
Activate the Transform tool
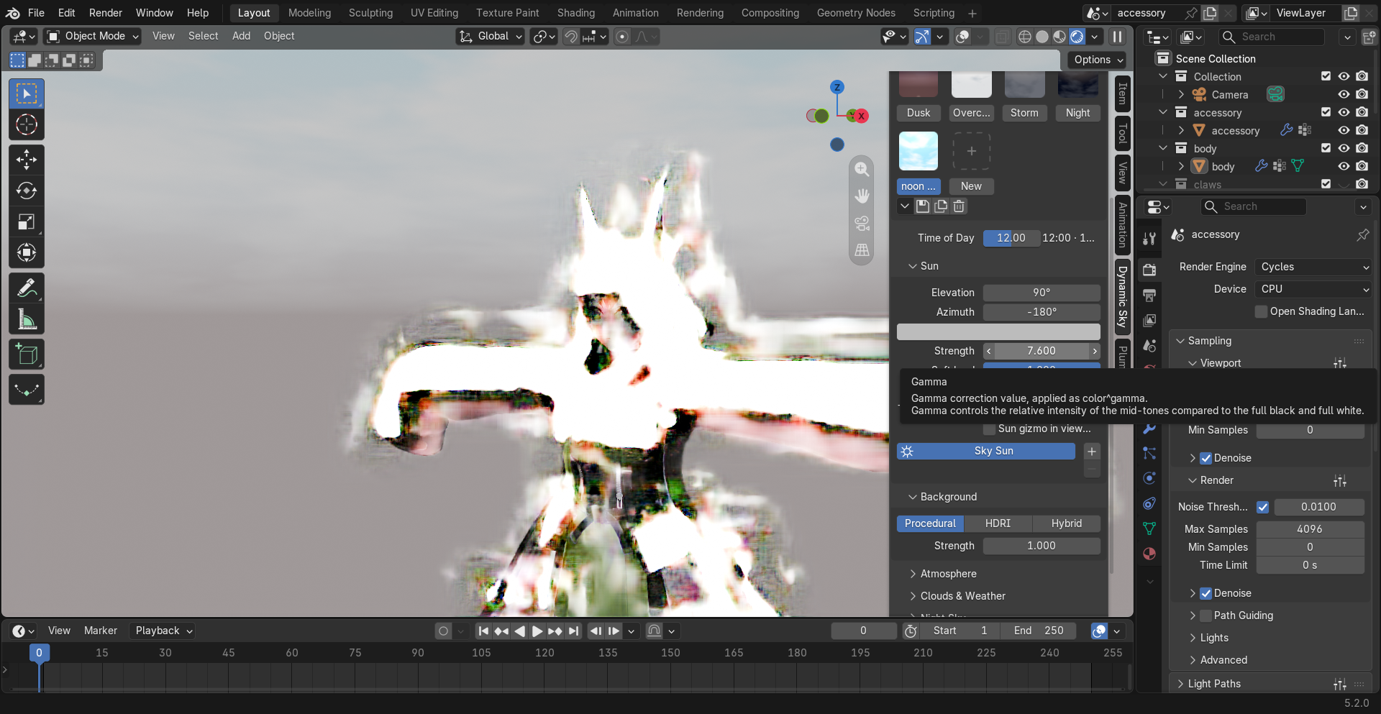click(27, 253)
